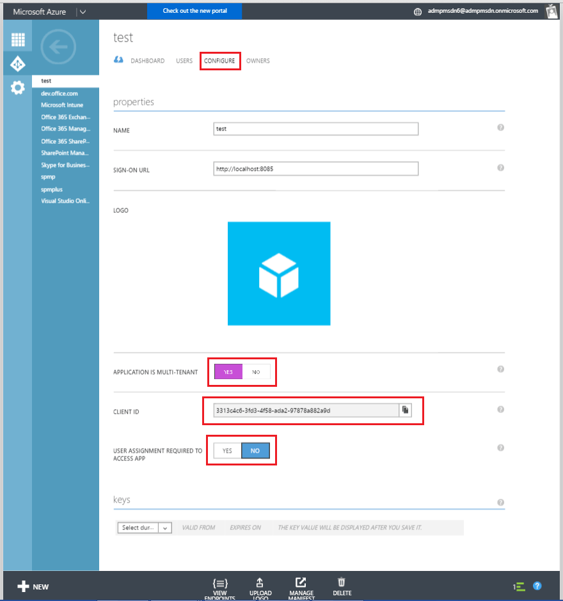563x601 pixels.
Task: Set user assignment required to YES
Action: coord(227,451)
